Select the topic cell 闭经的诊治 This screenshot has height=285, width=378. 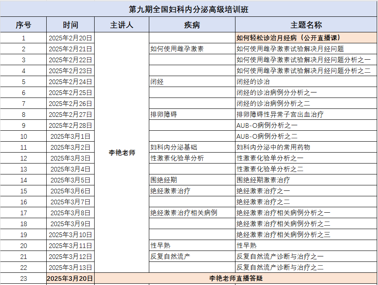coord(306,82)
